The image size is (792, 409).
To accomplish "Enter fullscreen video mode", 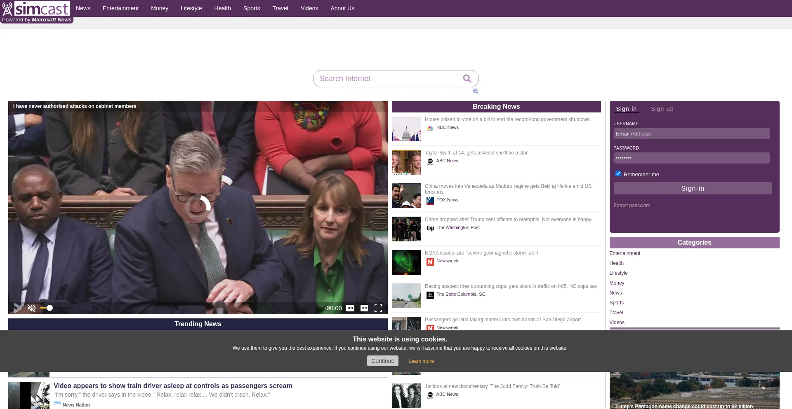I will (378, 308).
